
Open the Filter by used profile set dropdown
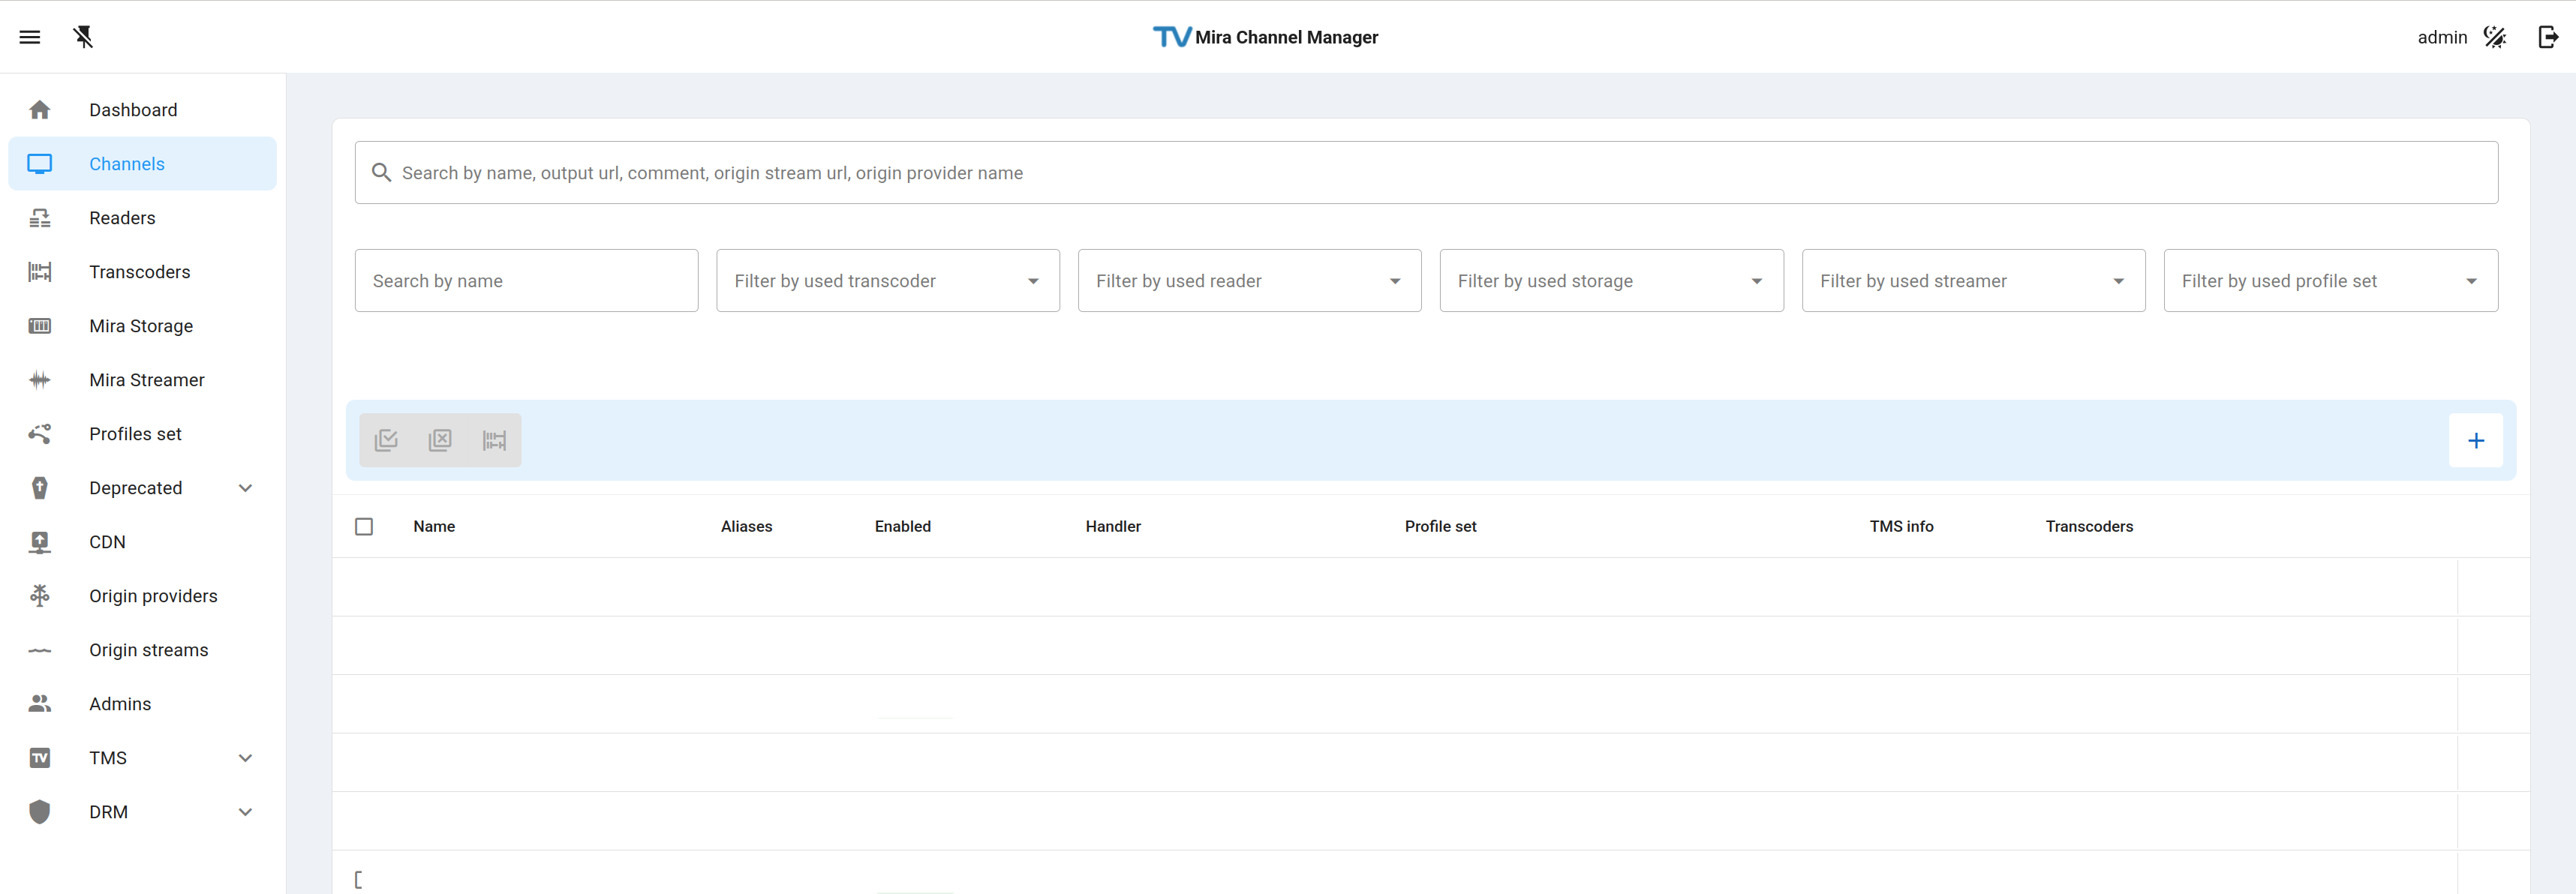[2329, 281]
